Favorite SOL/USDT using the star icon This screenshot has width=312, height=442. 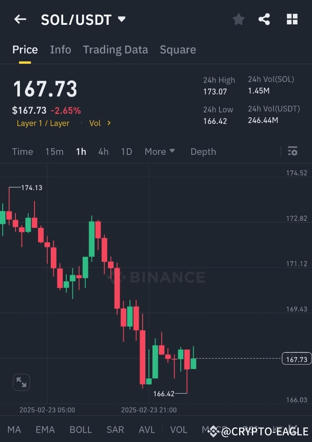pos(238,19)
